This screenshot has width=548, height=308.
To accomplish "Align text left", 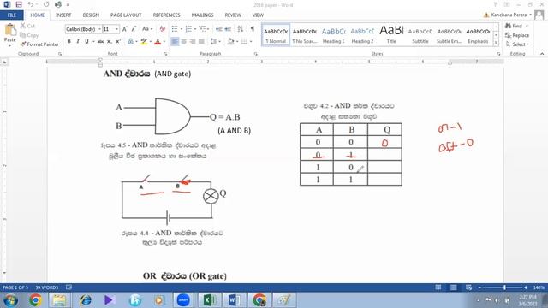I will pos(175,42).
